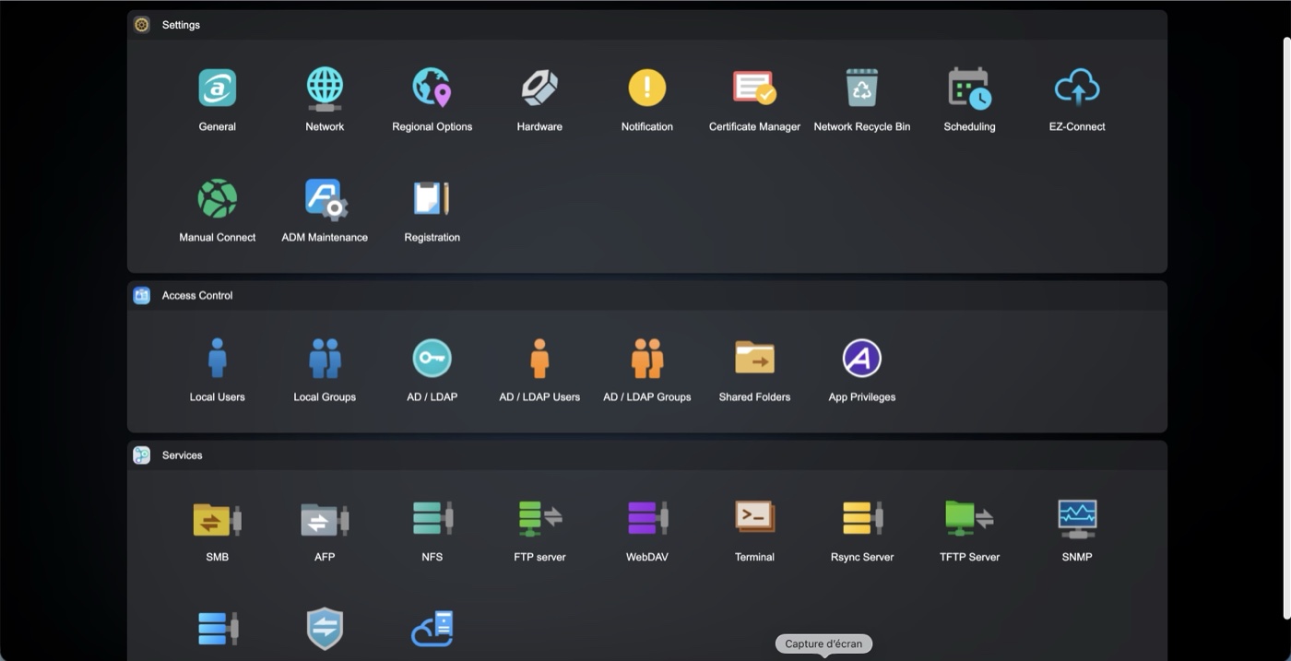Open App Privileges
This screenshot has height=661, width=1291.
(862, 359)
